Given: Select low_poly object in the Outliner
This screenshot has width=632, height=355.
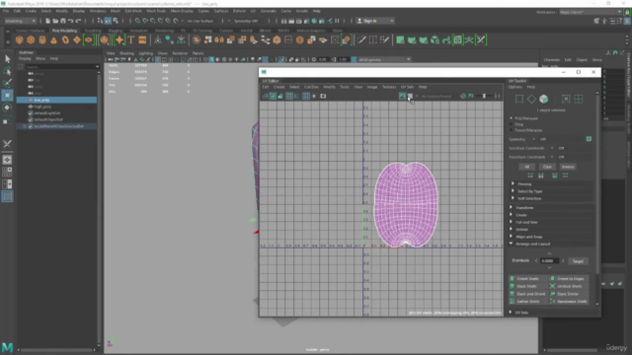Looking at the screenshot, I should point(56,100).
